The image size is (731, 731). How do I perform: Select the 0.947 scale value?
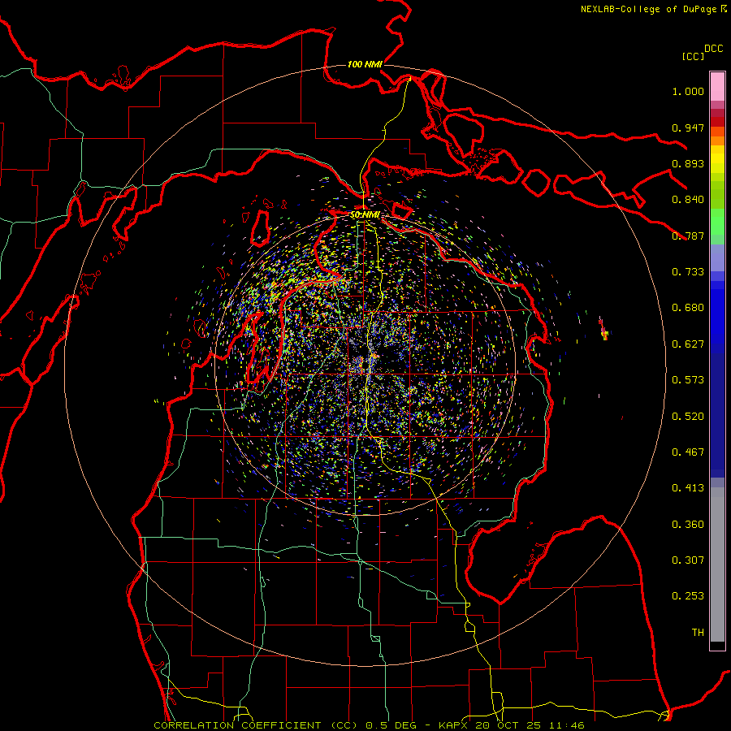(688, 128)
